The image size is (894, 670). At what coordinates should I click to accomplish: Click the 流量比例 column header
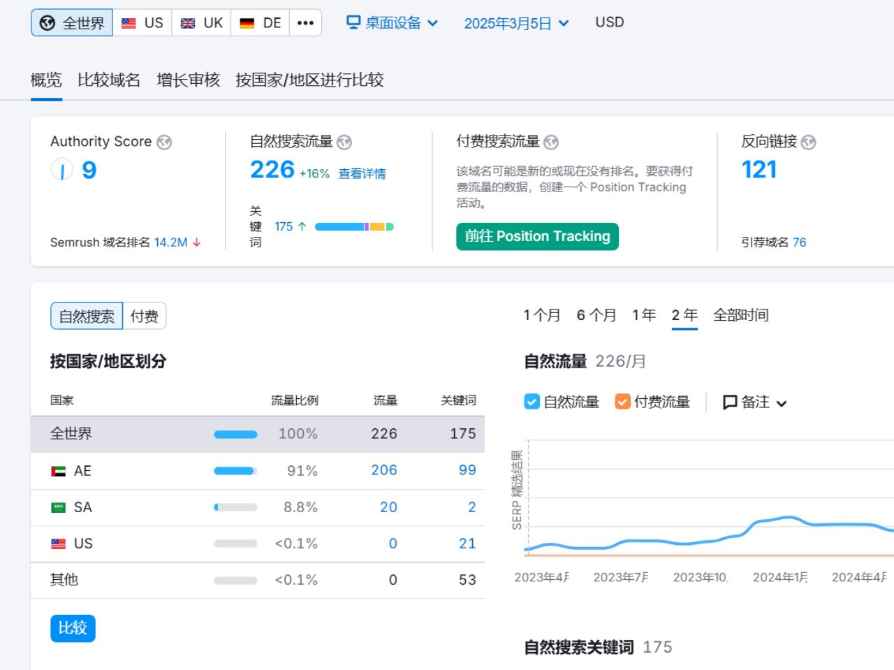point(295,400)
